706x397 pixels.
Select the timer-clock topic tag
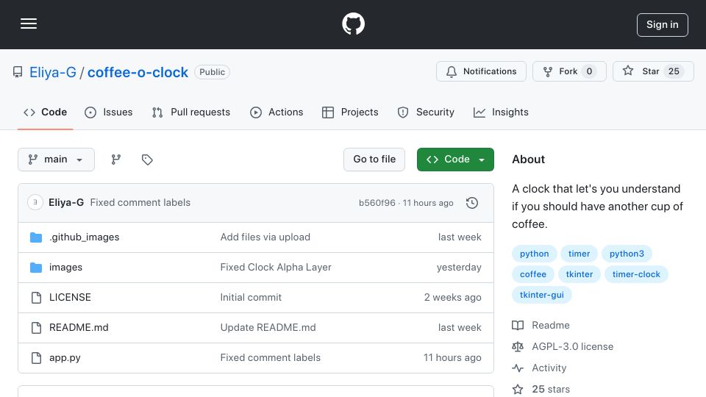(636, 274)
